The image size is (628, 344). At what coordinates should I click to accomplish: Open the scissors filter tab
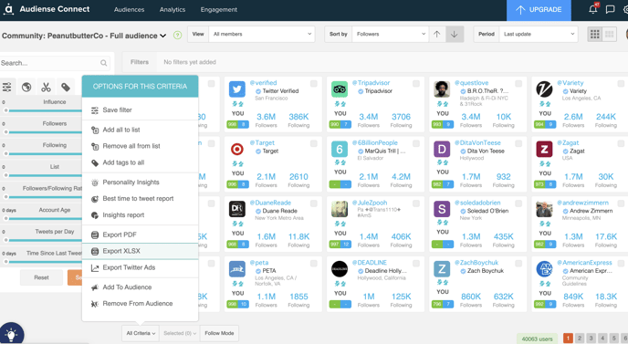(x=46, y=87)
